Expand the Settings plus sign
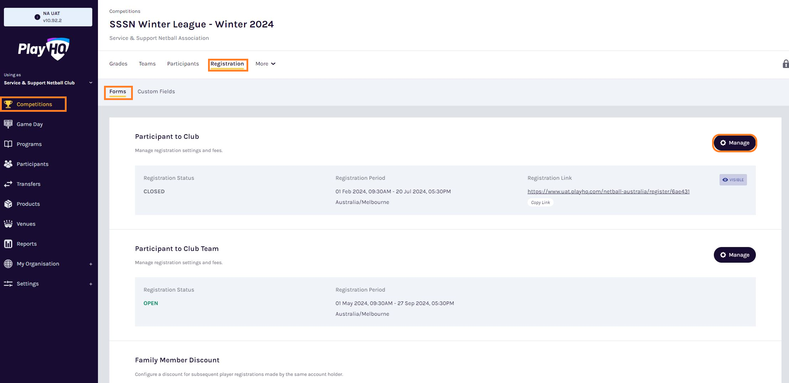This screenshot has height=383, width=789. pyautogui.click(x=91, y=284)
